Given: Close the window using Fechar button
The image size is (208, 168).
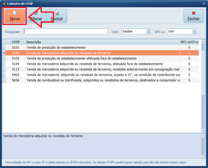Looking at the screenshot, I should [193, 16].
